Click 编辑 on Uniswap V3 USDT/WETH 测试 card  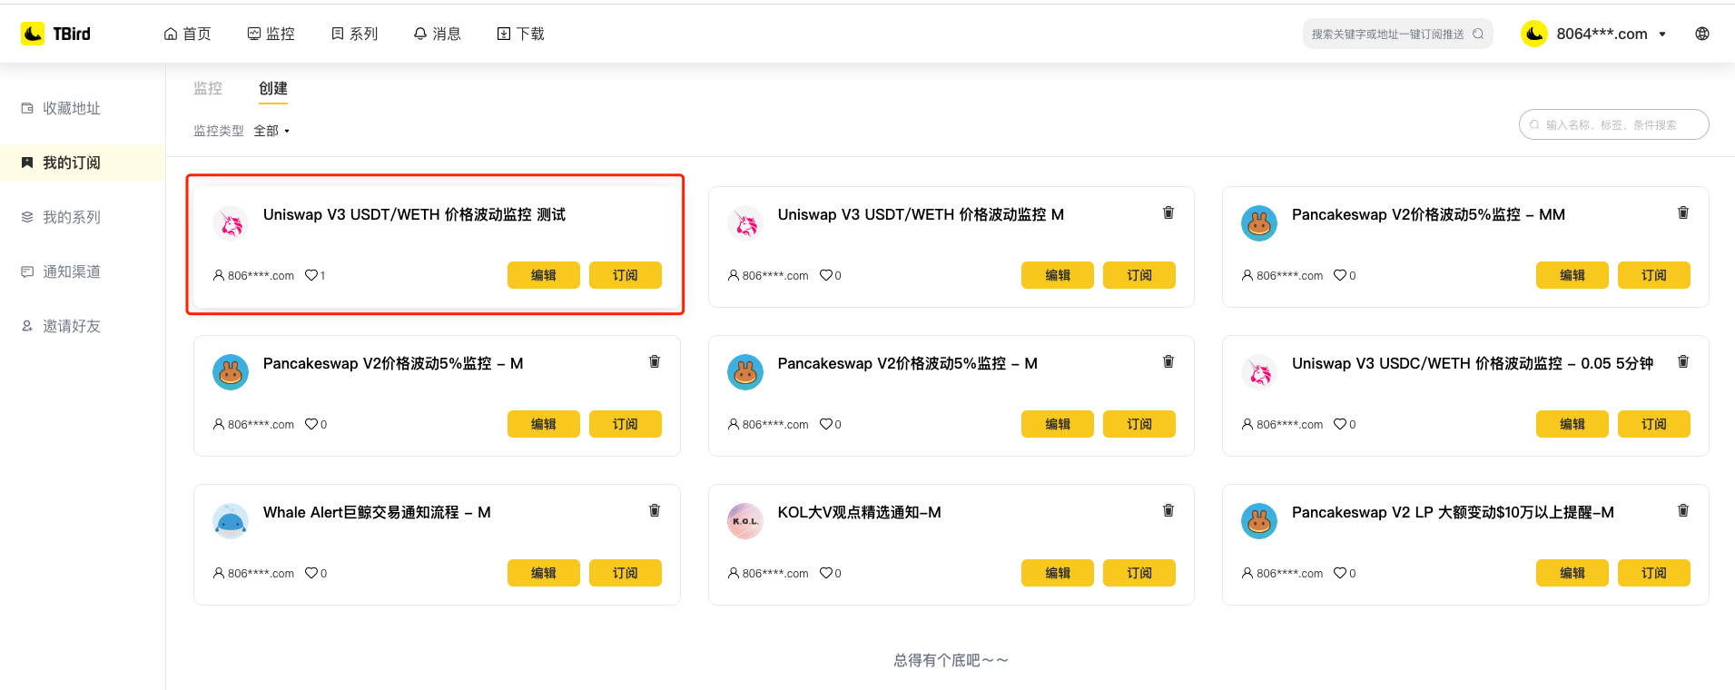point(543,275)
